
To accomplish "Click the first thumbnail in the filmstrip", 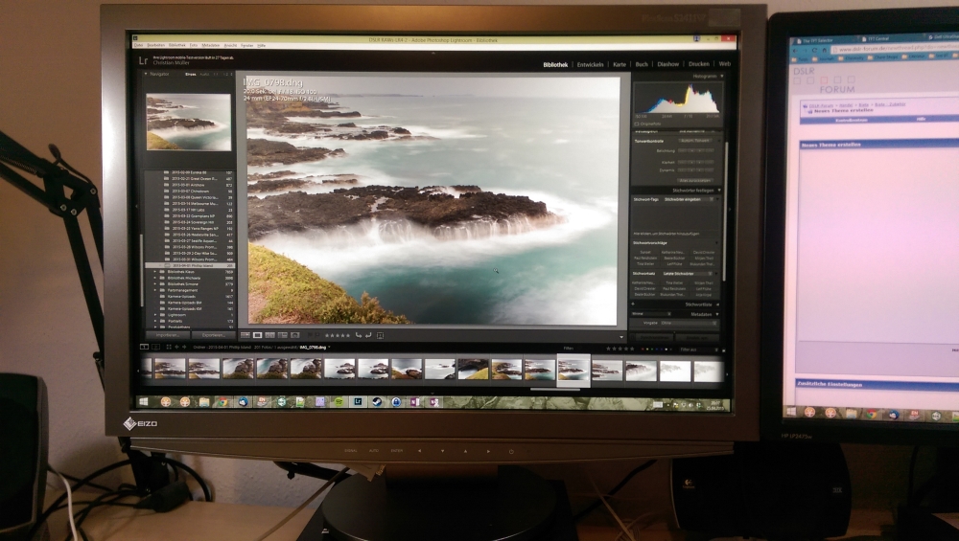I will pyautogui.click(x=171, y=370).
